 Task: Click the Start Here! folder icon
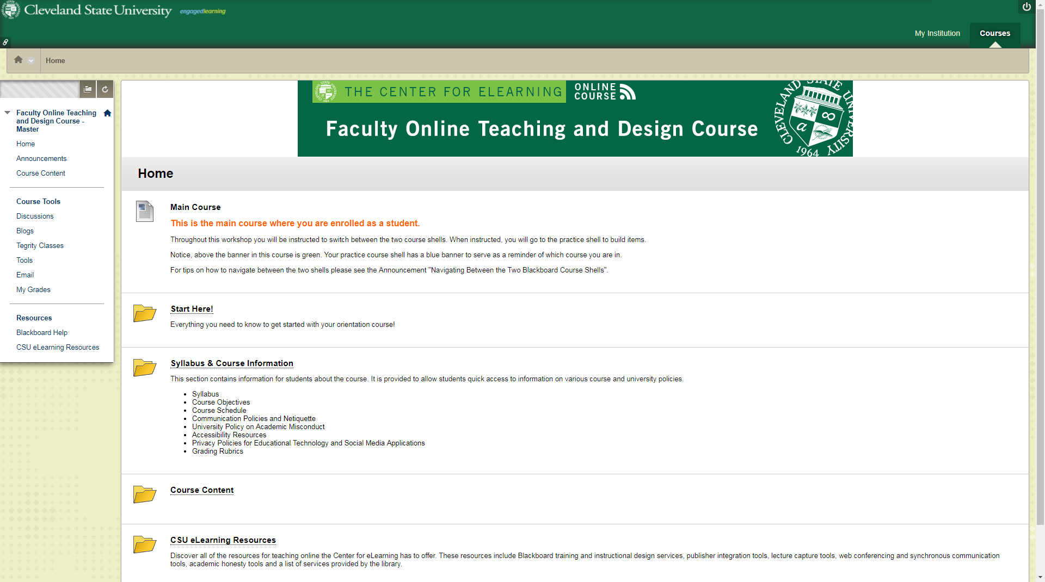pyautogui.click(x=145, y=313)
